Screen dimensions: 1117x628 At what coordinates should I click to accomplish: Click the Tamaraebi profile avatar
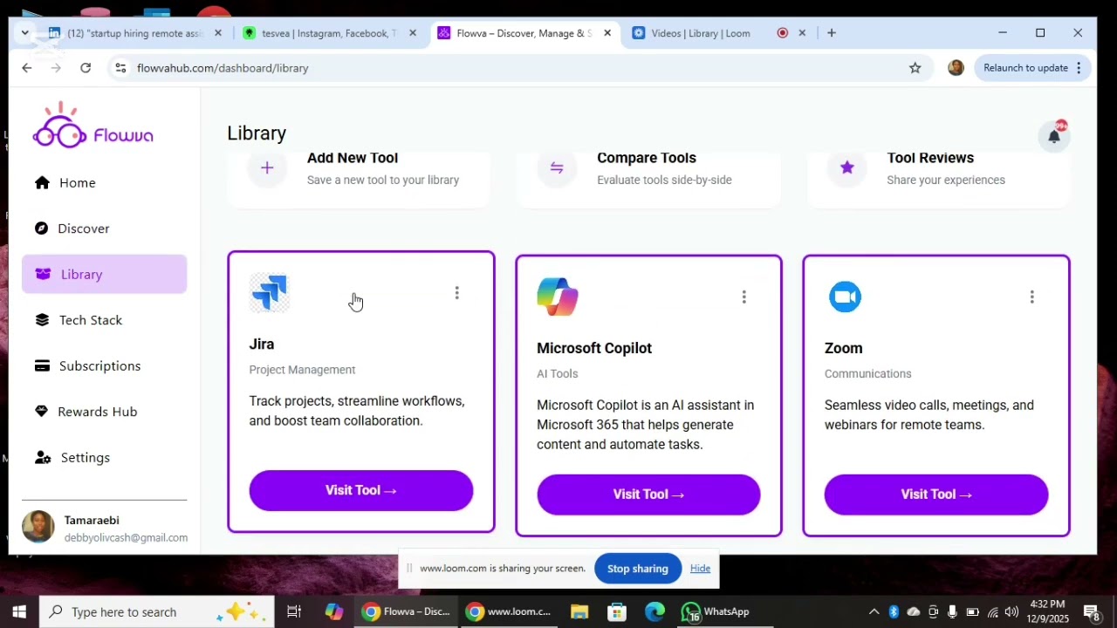38,528
